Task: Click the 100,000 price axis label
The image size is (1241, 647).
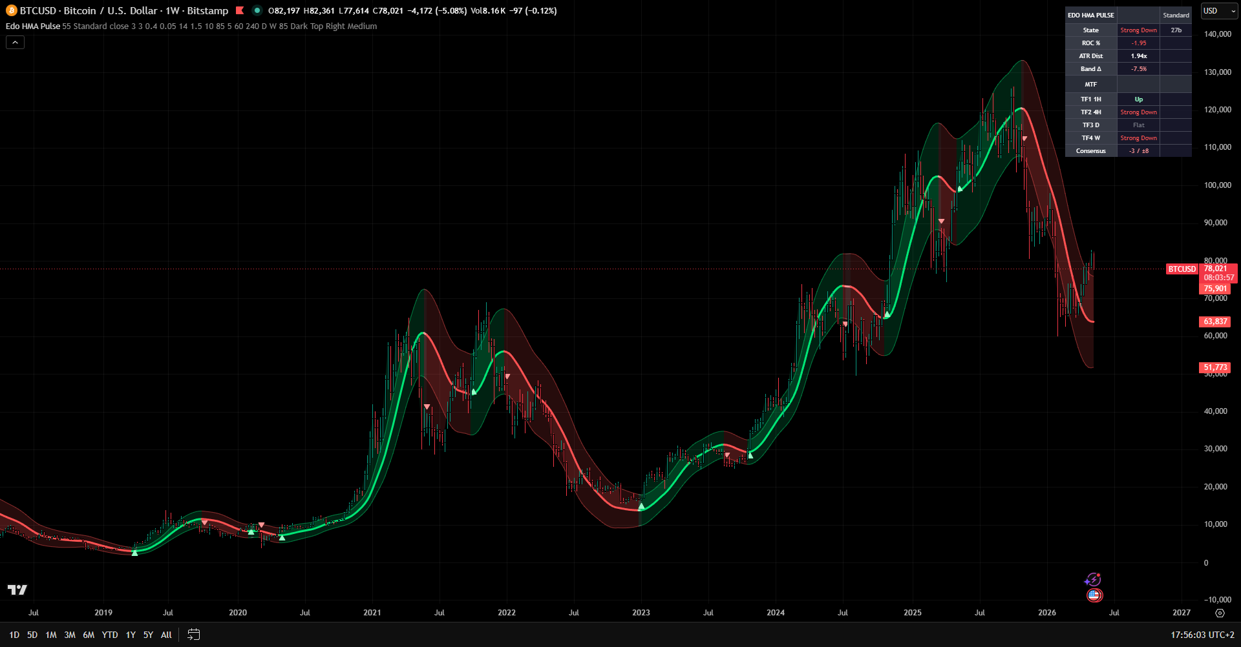Action: tap(1218, 185)
